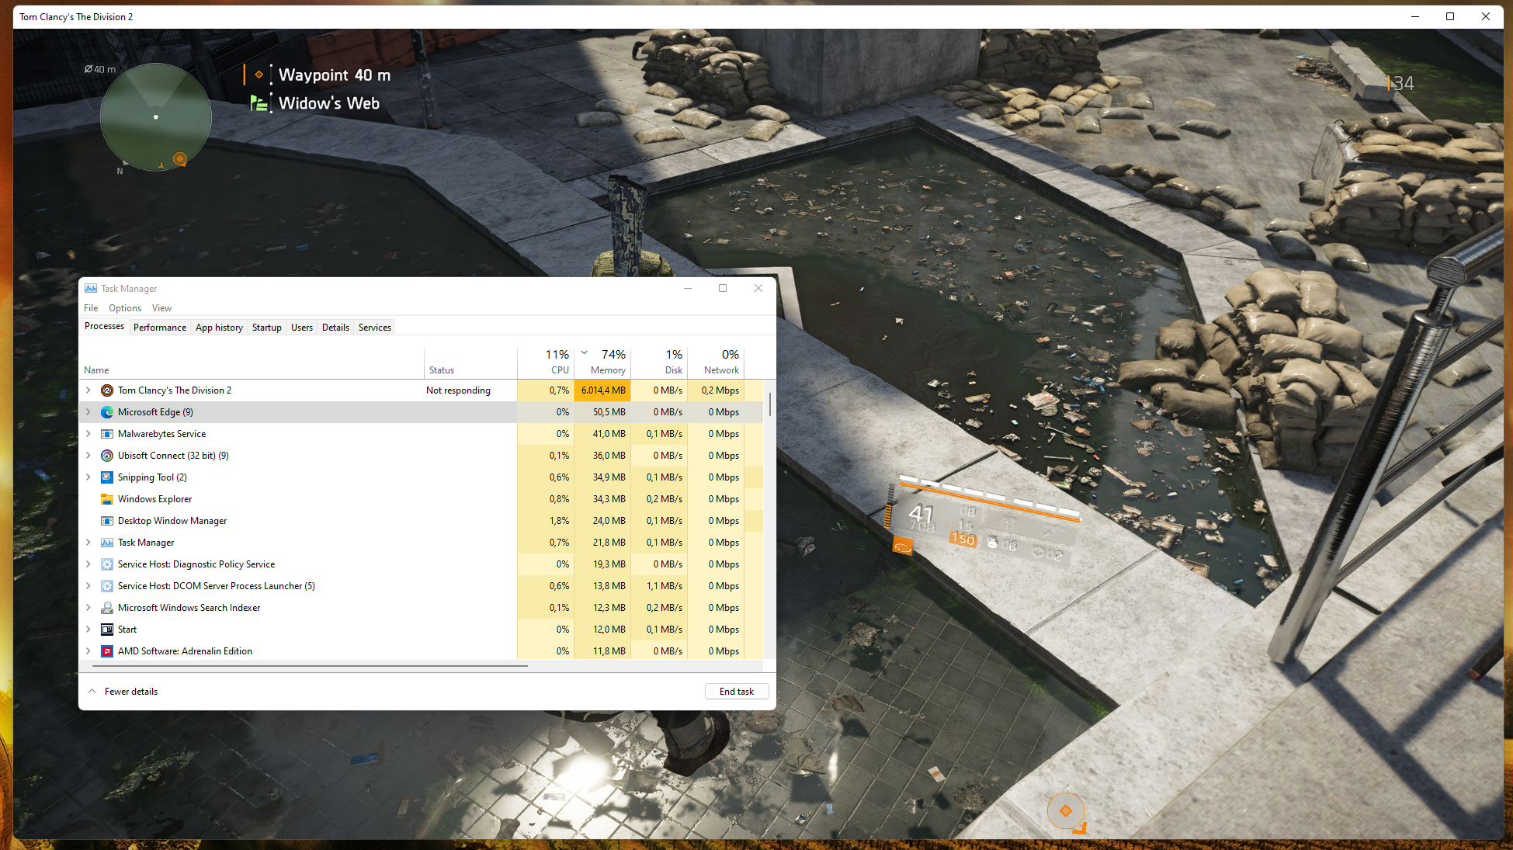Click the Not responding status text
This screenshot has width=1513, height=850.
[x=458, y=390]
